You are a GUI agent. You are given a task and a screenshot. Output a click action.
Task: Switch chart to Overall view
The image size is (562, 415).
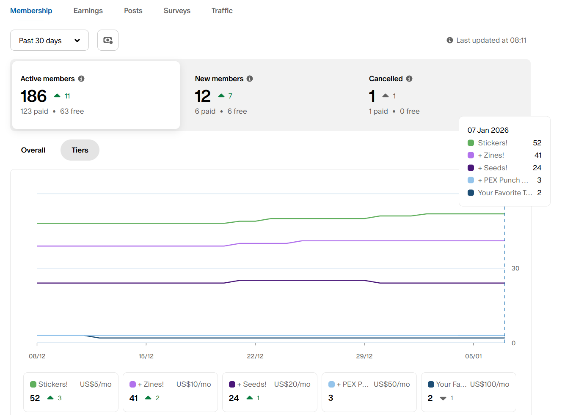(33, 150)
